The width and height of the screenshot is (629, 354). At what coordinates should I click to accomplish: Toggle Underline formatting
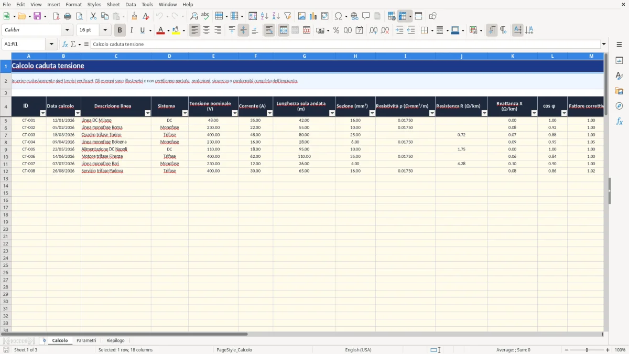[142, 30]
